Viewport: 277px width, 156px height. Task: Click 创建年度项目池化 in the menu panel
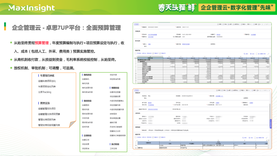pyautogui.click(x=47, y=81)
